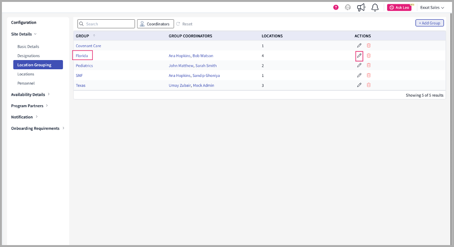454x247 pixels.
Task: Open the help question mark icon
Action: coord(336,8)
